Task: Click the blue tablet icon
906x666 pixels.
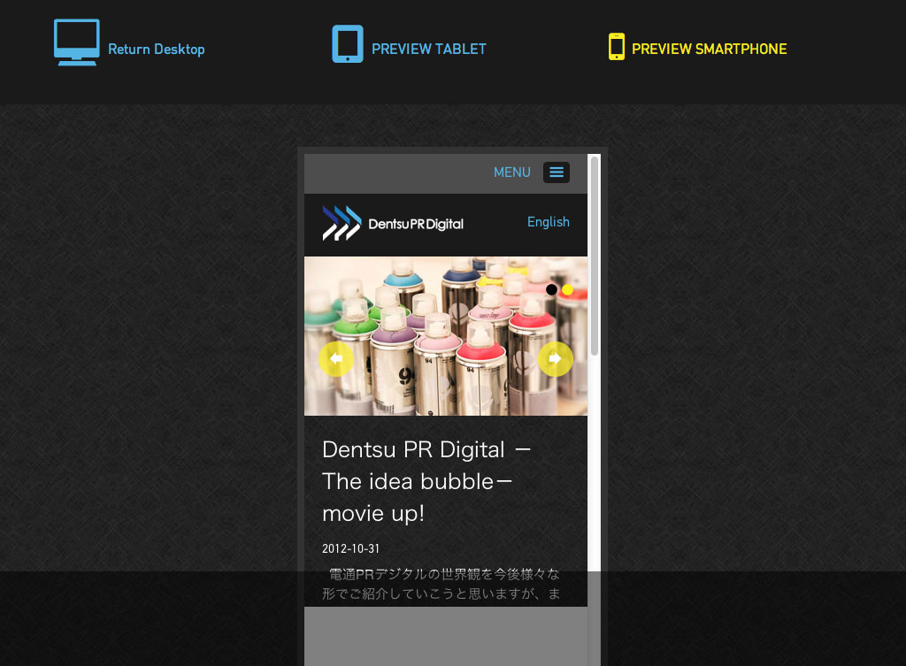Action: coord(347,44)
